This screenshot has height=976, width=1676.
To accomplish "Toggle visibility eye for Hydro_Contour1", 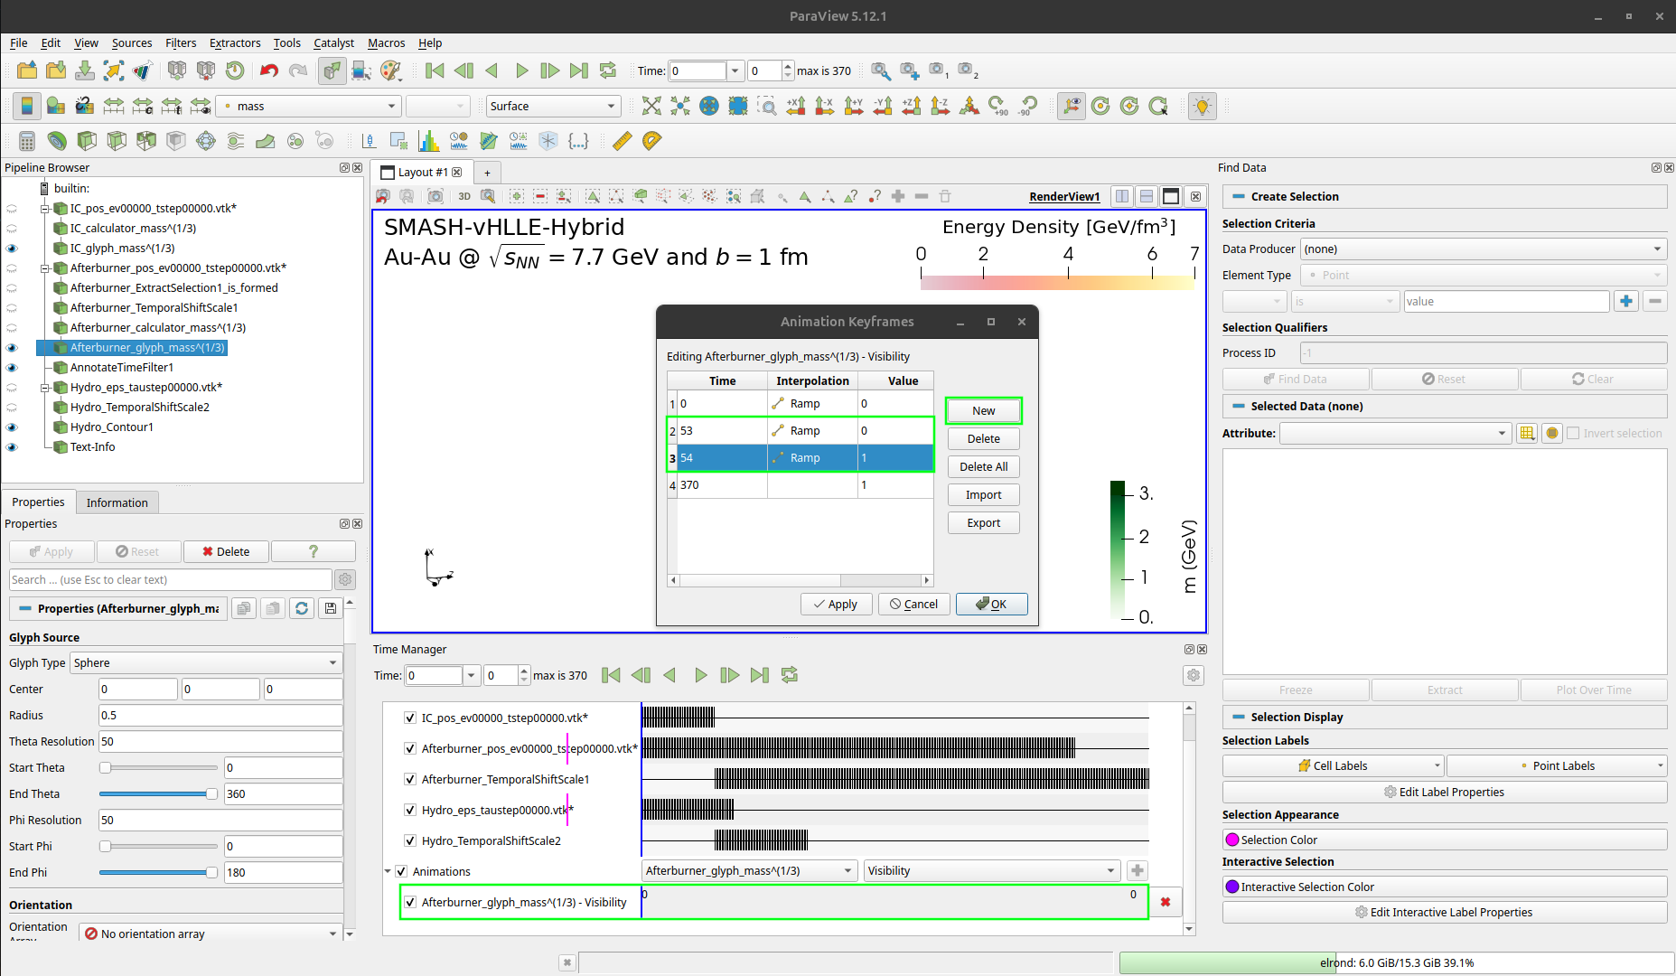I will point(12,427).
